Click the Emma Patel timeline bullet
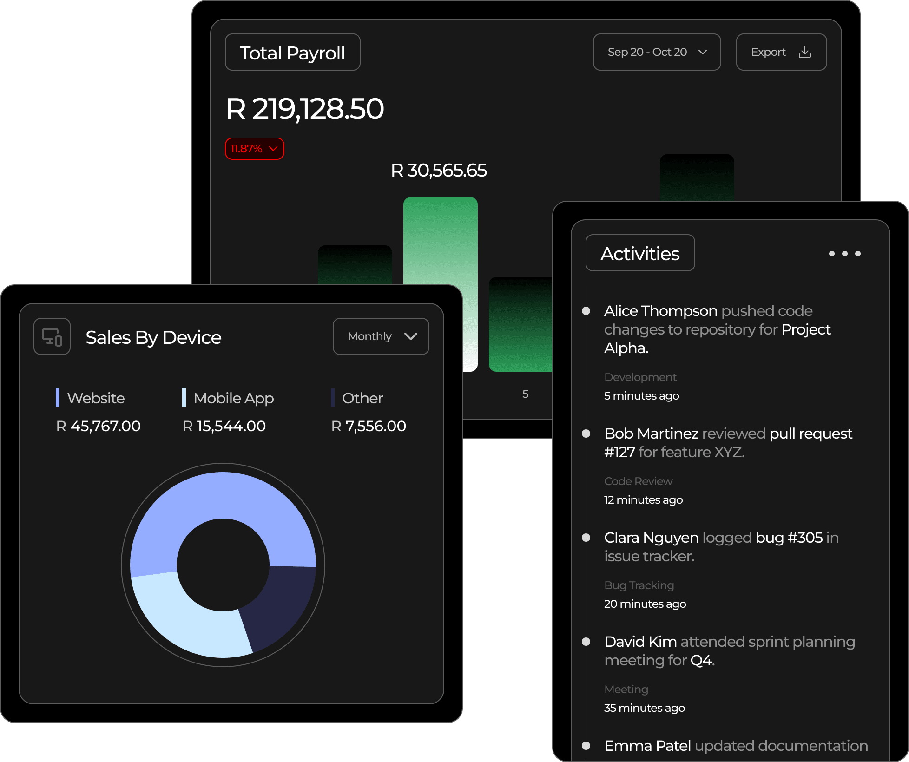Image resolution: width=909 pixels, height=762 pixels. [586, 746]
